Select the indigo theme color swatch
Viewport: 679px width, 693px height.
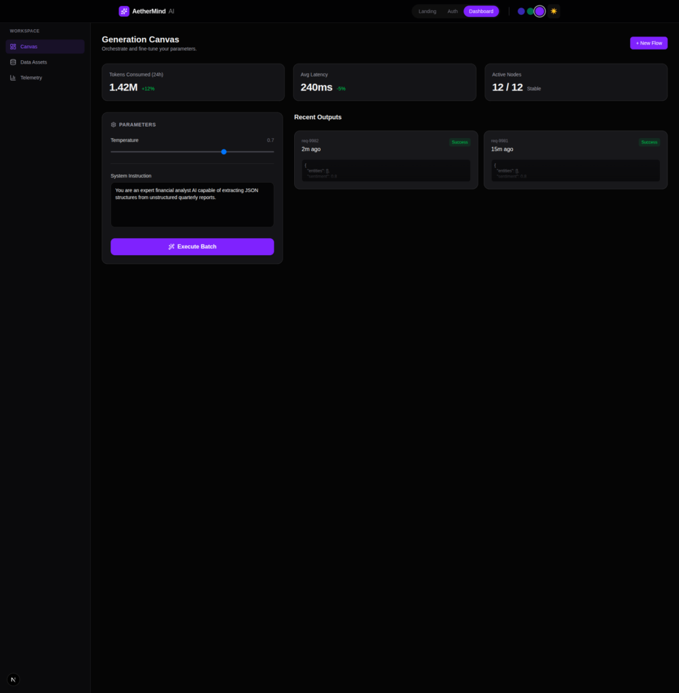click(x=521, y=11)
